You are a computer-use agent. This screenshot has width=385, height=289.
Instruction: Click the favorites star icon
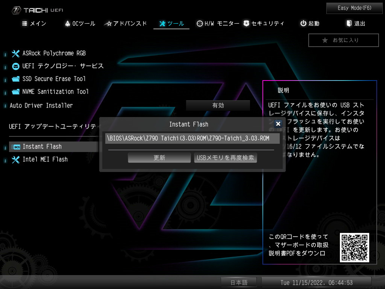click(x=325, y=40)
